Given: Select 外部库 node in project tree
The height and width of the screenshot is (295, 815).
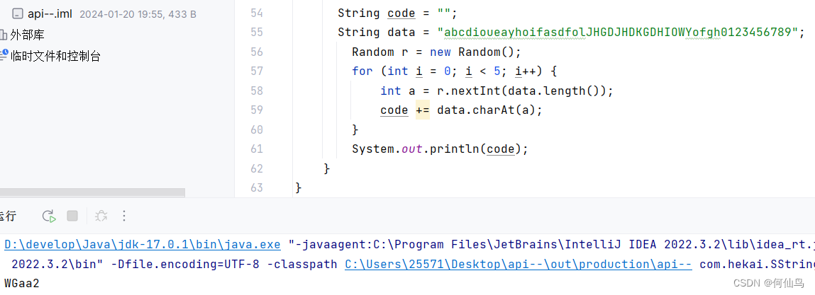Looking at the screenshot, I should [27, 35].
